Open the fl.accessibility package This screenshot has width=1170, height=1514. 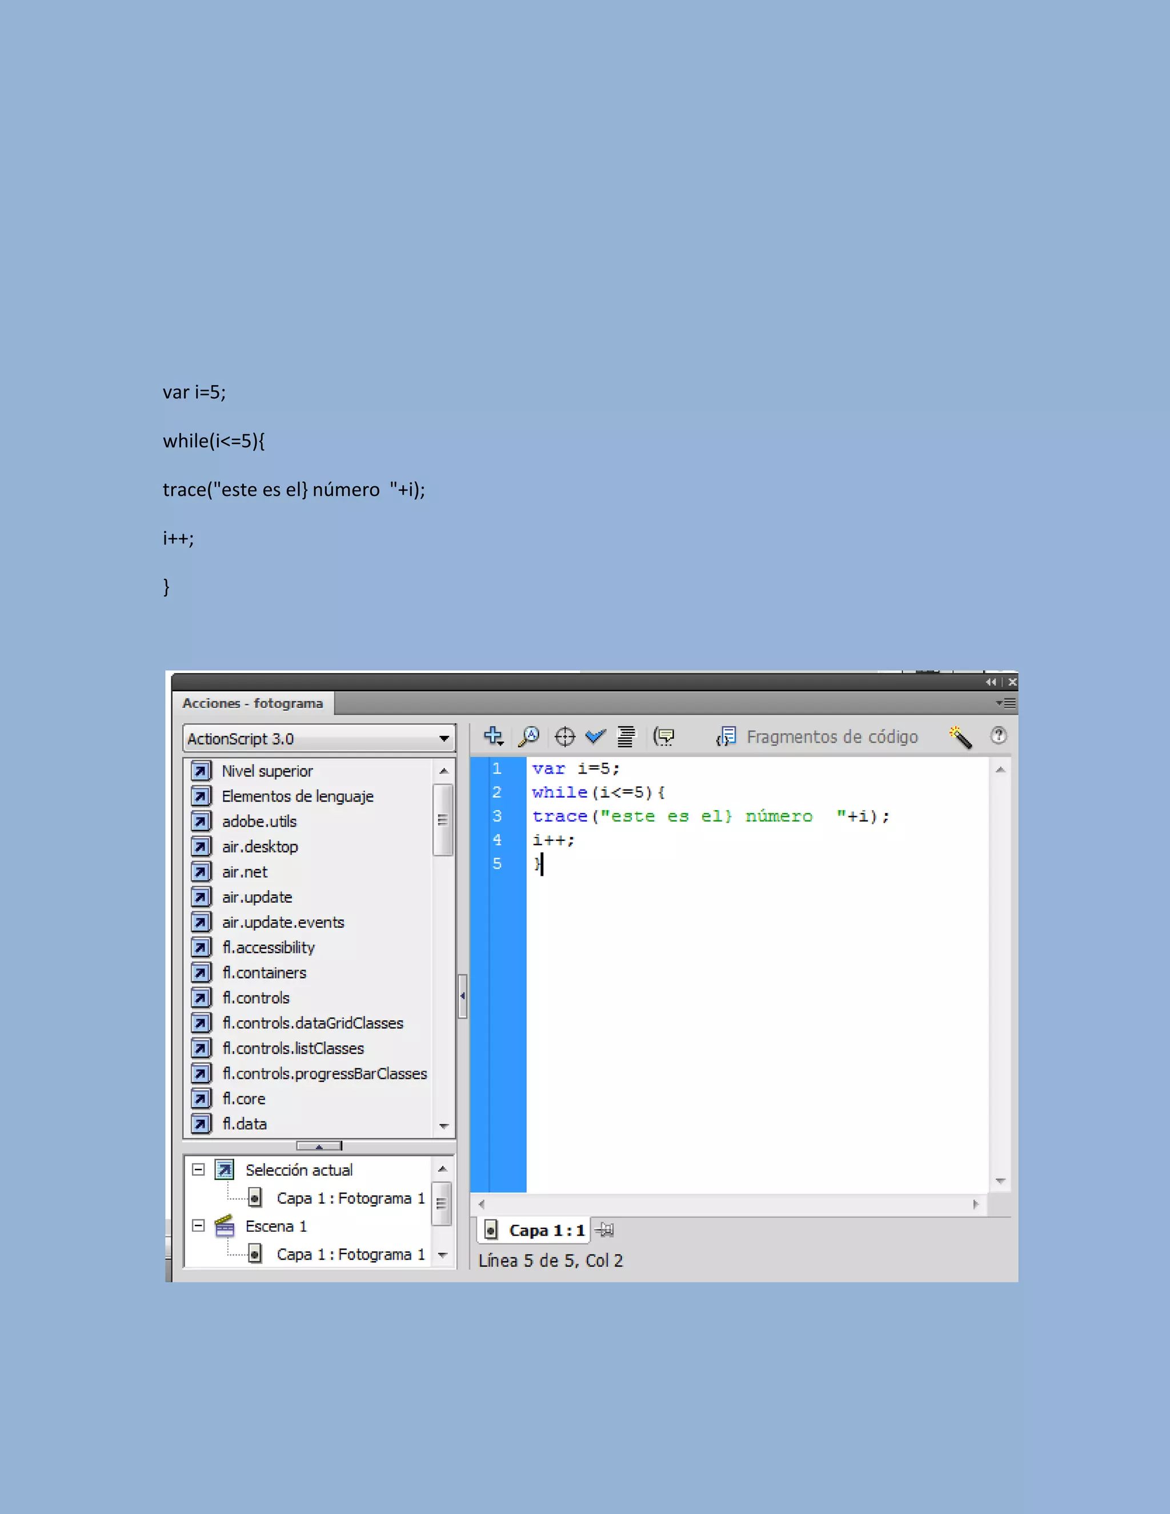[269, 948]
